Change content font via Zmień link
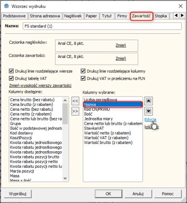Image resolution: width=187 pixels, height=203 pixels. click(121, 58)
